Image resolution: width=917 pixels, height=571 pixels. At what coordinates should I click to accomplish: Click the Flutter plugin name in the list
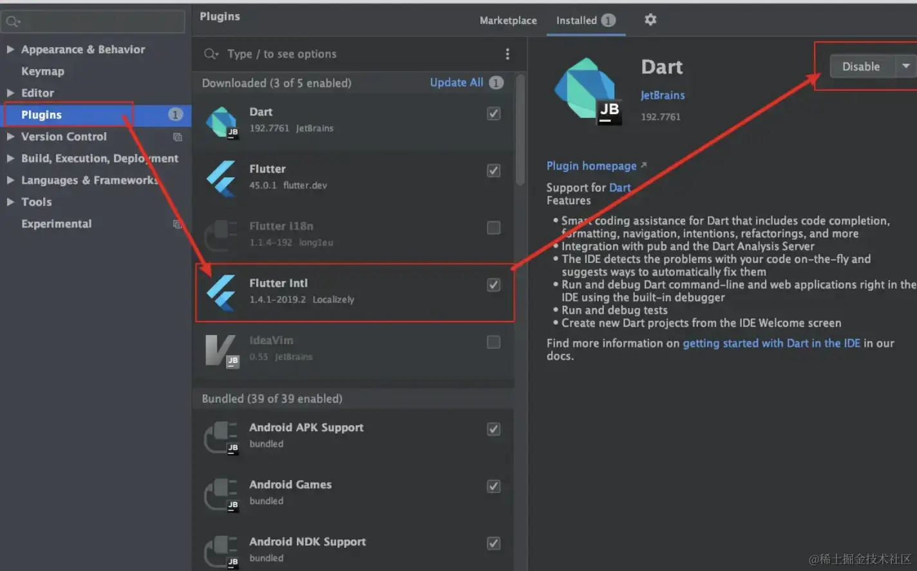(267, 169)
